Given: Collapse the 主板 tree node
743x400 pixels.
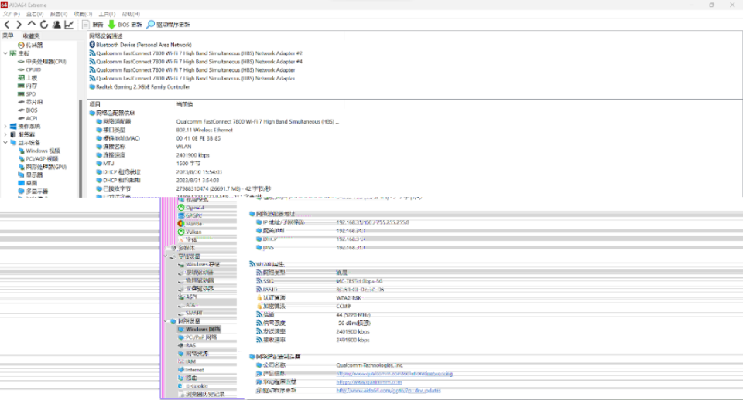Looking at the screenshot, I should pyautogui.click(x=5, y=53).
